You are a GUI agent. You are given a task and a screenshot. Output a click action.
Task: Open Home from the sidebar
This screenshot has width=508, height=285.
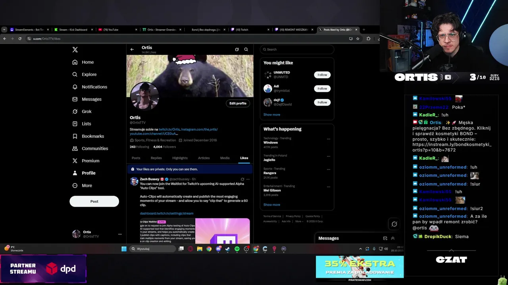coord(83,62)
